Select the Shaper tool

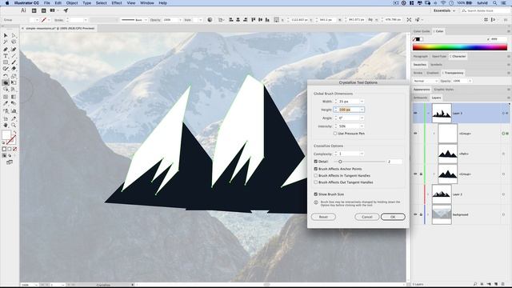tap(6, 69)
